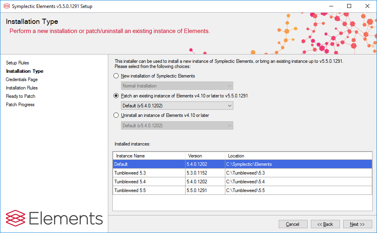The image size is (377, 233).
Task: Open the Normal Installation dropdown
Action: pos(177,86)
